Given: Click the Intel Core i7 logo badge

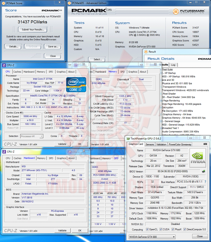Looking at the screenshot, I should coord(76,85).
